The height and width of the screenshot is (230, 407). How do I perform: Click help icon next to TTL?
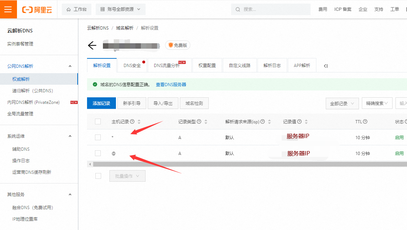click(365, 121)
